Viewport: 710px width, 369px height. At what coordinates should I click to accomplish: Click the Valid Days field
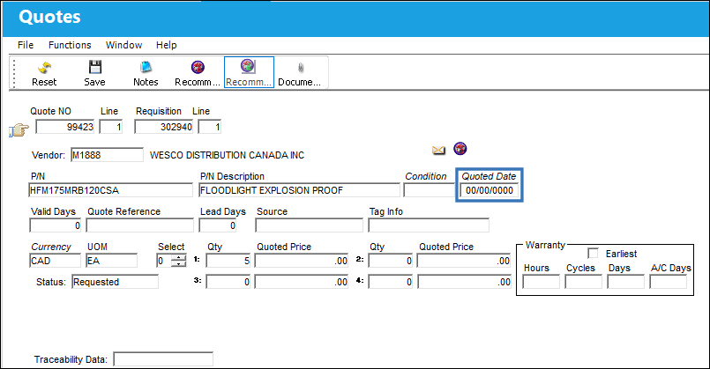(56, 225)
